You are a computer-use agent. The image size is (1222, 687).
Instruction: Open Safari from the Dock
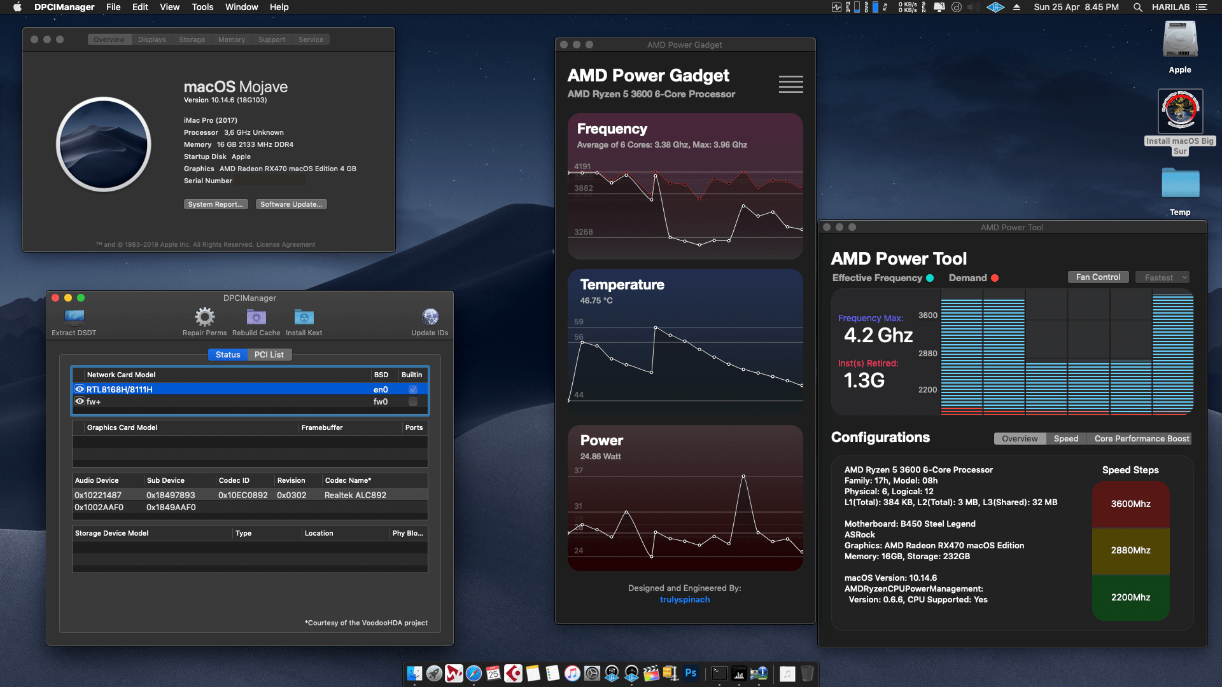(474, 673)
